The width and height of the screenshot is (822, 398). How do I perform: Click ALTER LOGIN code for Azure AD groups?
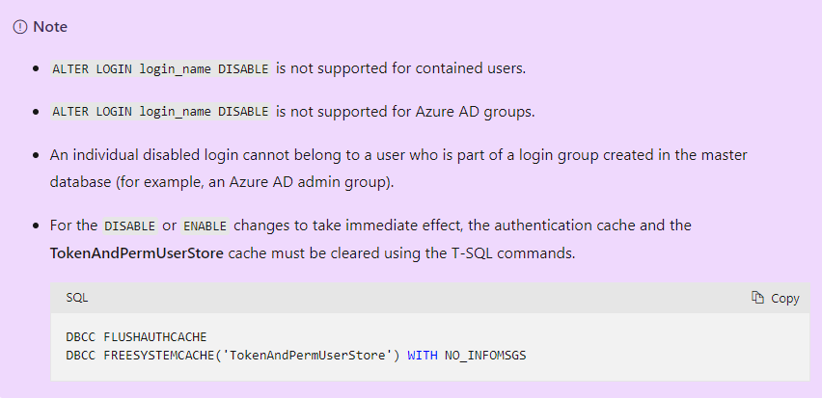(160, 112)
